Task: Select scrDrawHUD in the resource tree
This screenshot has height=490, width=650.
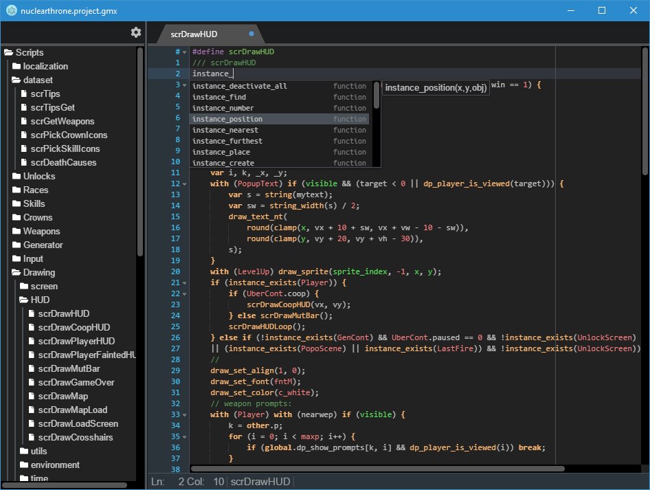Action: point(59,313)
